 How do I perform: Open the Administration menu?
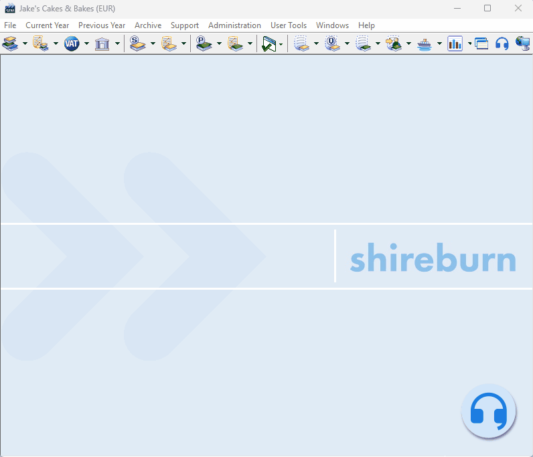[x=234, y=25]
